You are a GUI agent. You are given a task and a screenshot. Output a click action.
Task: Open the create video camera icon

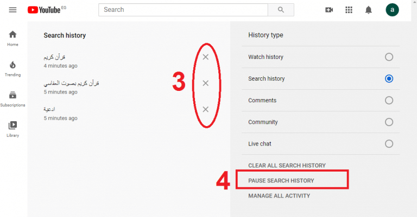[x=329, y=10]
